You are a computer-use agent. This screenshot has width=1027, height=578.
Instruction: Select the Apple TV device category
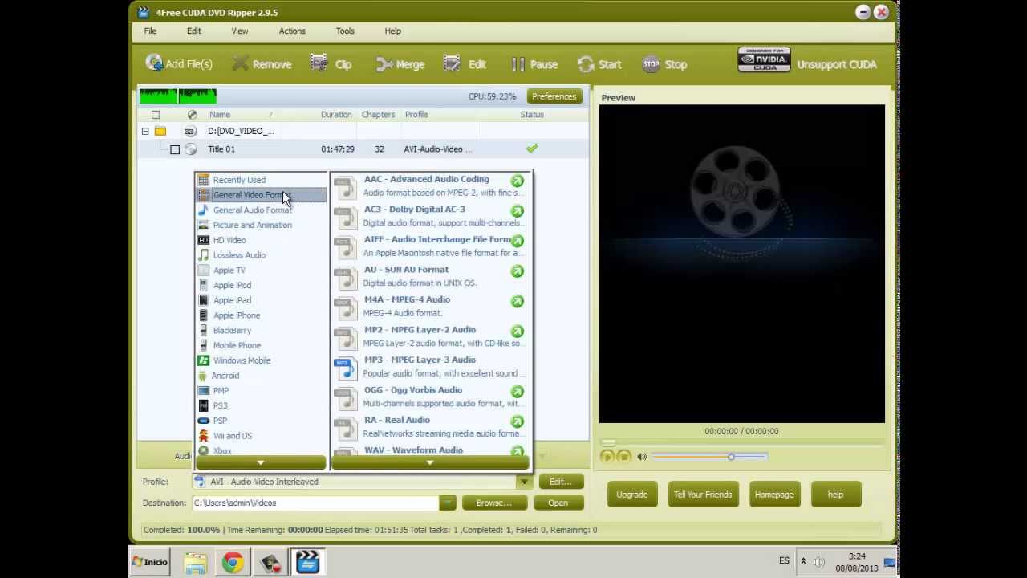coord(262,271)
